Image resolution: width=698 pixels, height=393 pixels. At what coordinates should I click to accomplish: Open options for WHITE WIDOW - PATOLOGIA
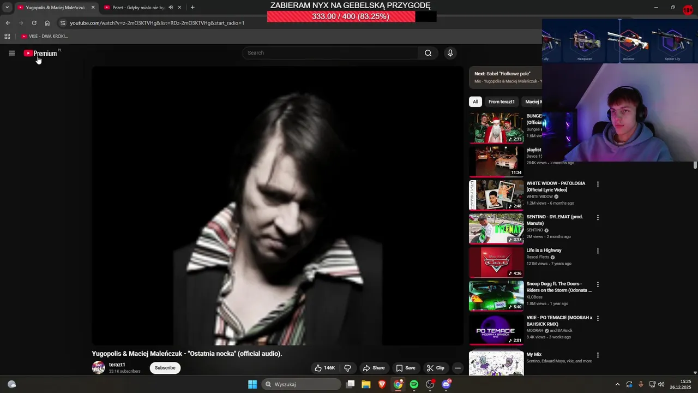point(598,184)
